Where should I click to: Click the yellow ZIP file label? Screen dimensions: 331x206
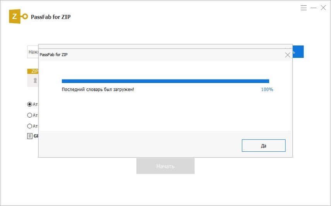33,71
